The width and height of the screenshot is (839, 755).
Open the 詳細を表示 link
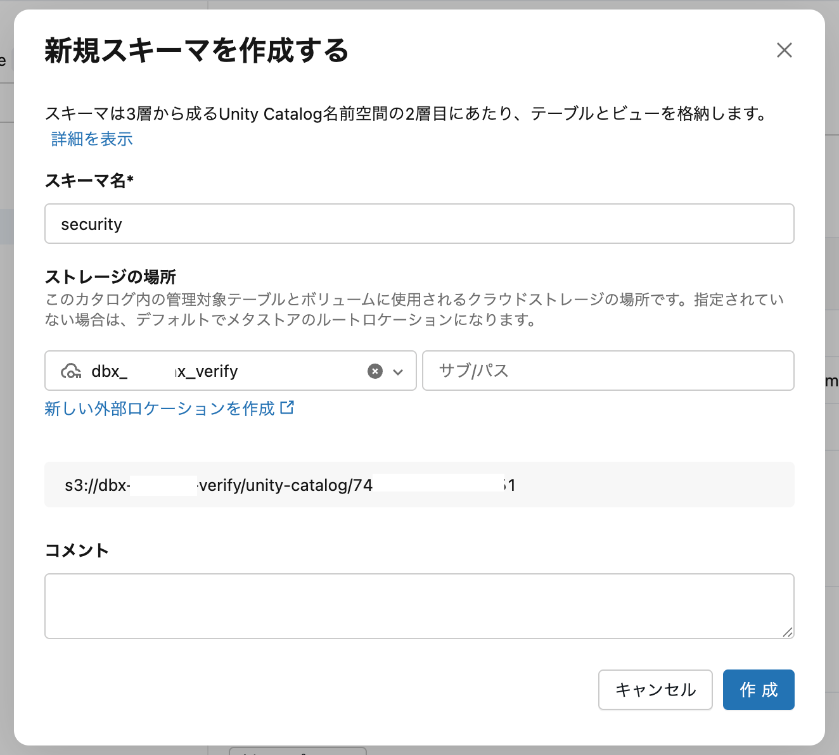[92, 139]
